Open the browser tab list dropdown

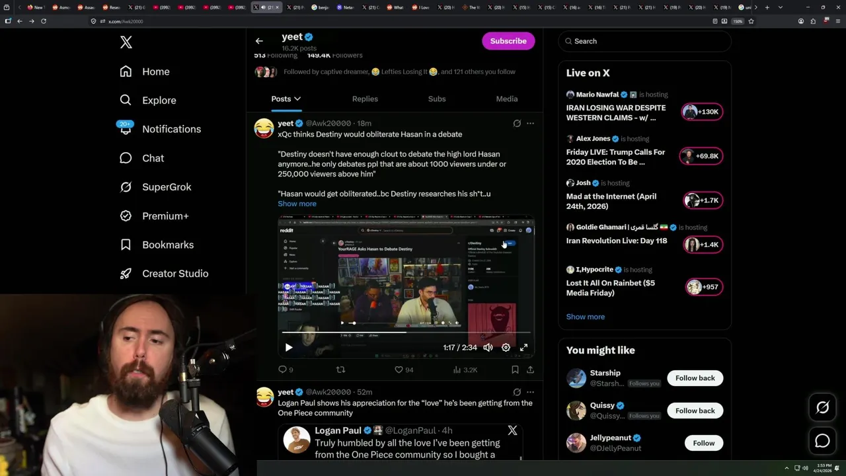pos(781,7)
